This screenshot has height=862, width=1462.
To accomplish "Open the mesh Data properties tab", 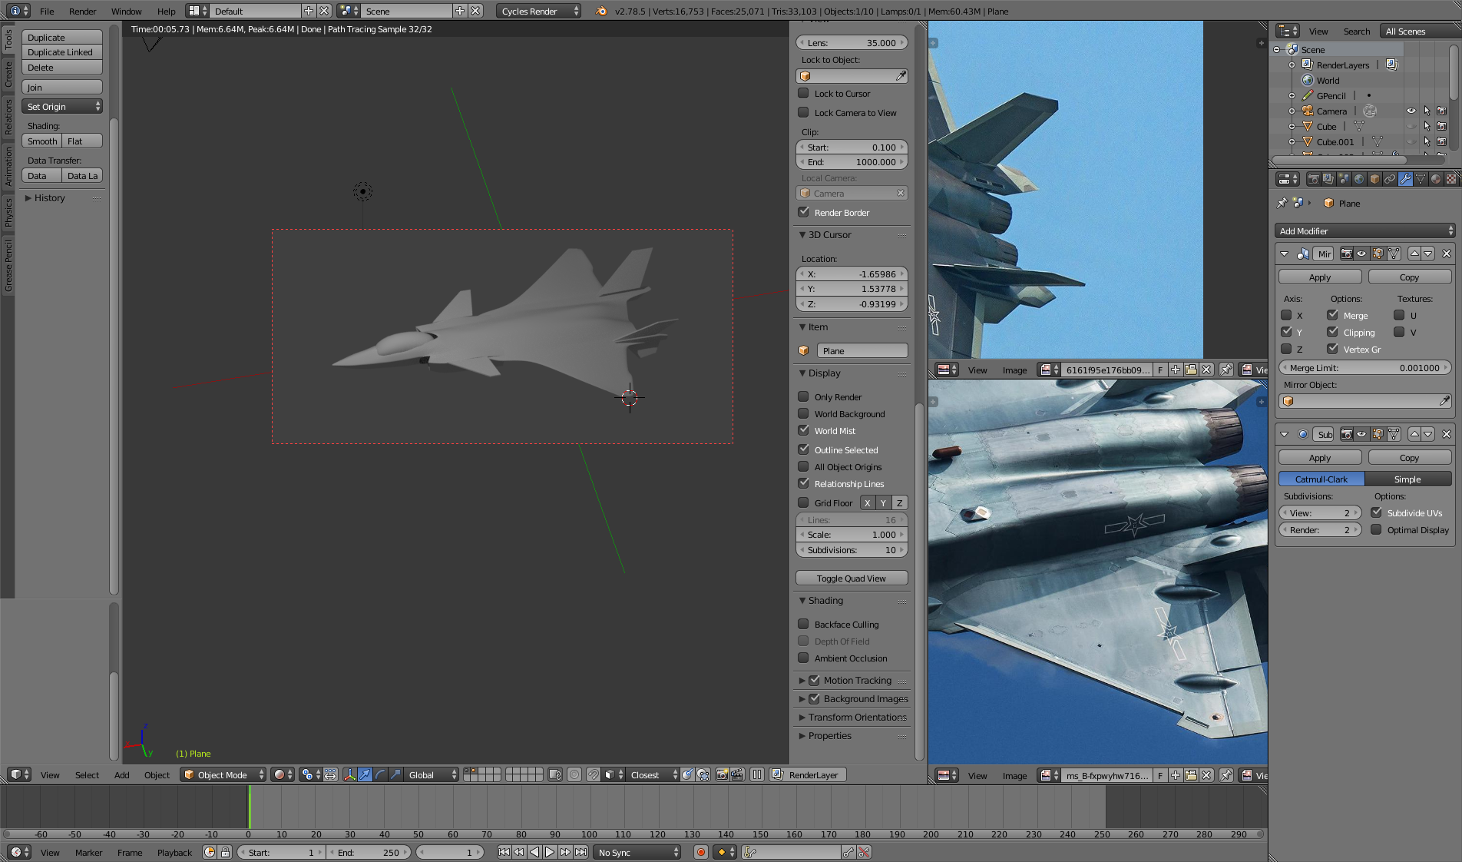I will click(1421, 179).
